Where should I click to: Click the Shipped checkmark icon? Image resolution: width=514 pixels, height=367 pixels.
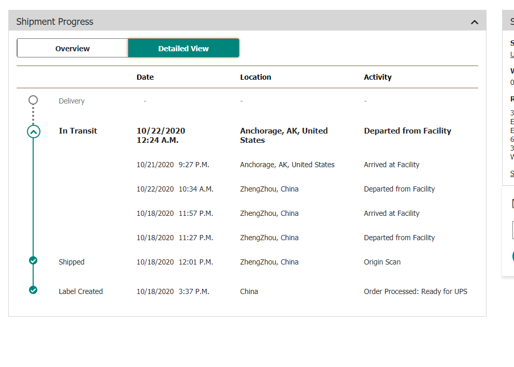click(33, 260)
